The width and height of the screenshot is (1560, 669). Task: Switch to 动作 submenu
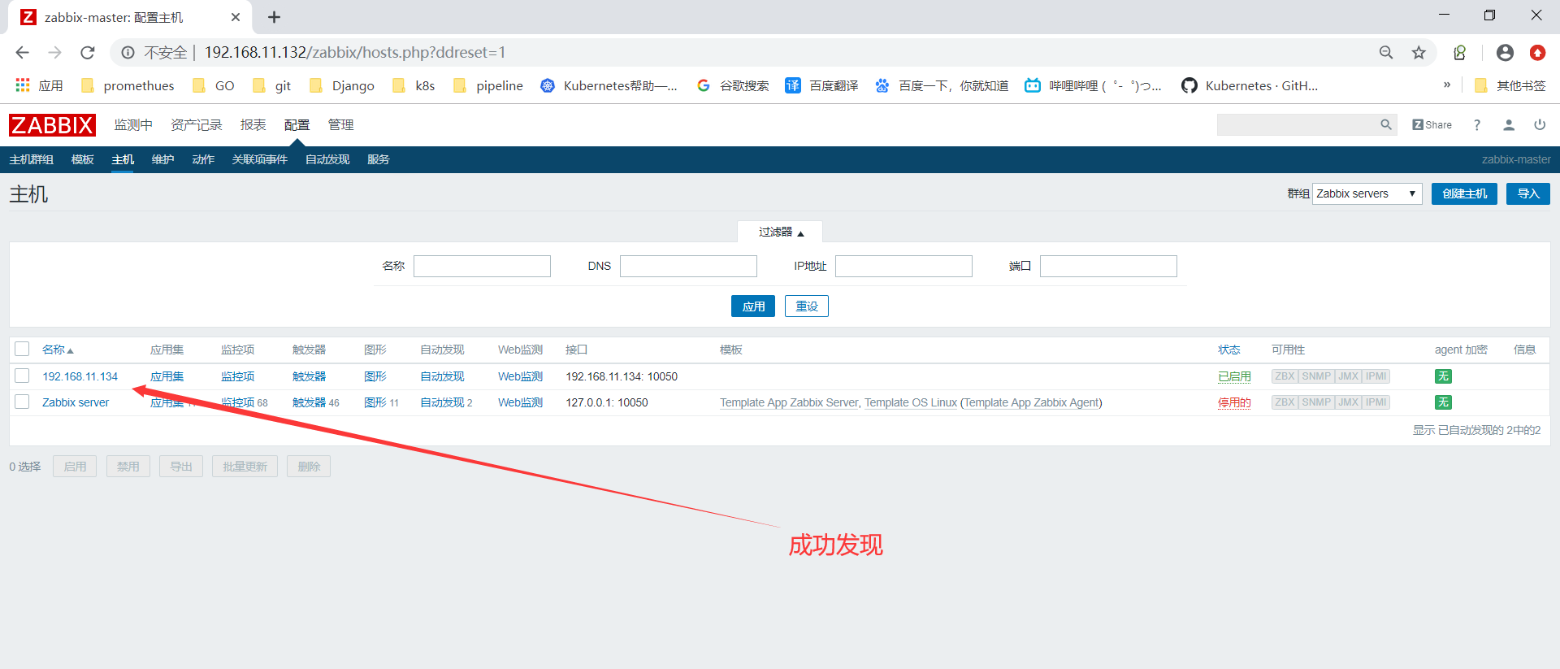203,159
